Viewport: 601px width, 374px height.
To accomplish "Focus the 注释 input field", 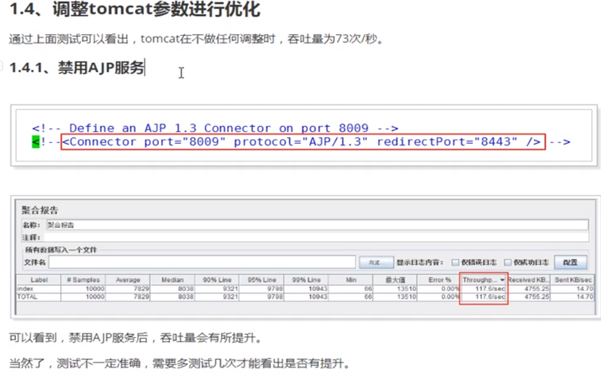I will [x=316, y=238].
